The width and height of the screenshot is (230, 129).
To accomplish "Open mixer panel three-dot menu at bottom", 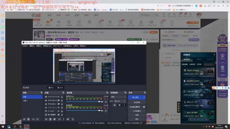I will point(73,119).
